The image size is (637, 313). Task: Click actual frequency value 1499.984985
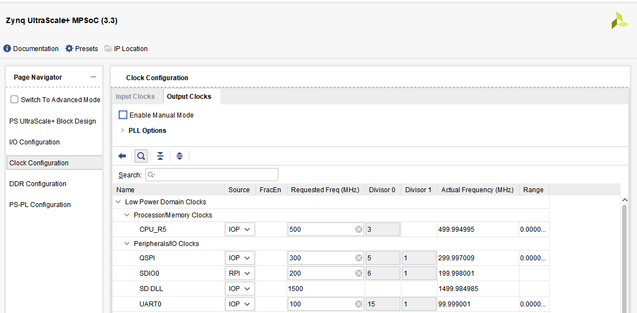(x=458, y=289)
